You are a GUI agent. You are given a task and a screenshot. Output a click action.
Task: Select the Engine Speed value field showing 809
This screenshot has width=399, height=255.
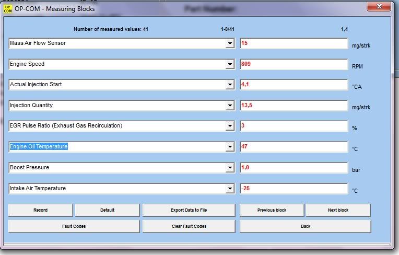click(294, 64)
